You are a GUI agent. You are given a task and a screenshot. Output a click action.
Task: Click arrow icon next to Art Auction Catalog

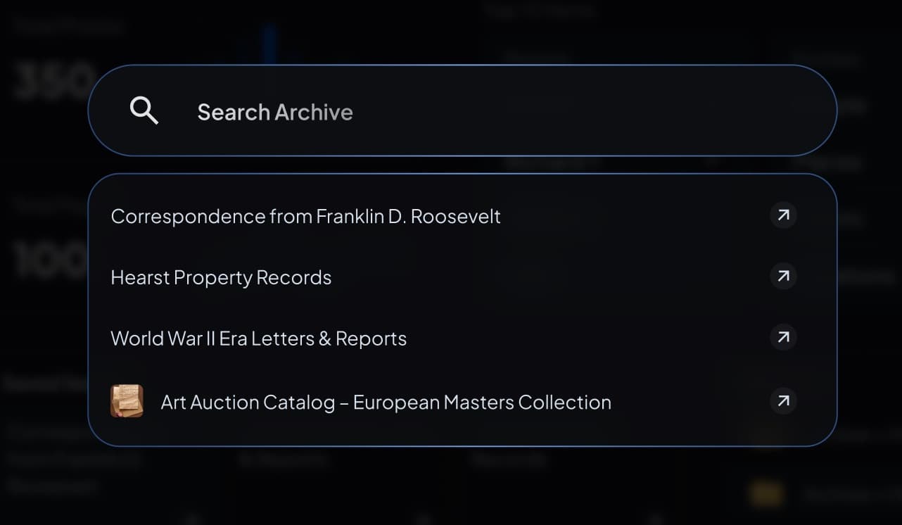783,401
